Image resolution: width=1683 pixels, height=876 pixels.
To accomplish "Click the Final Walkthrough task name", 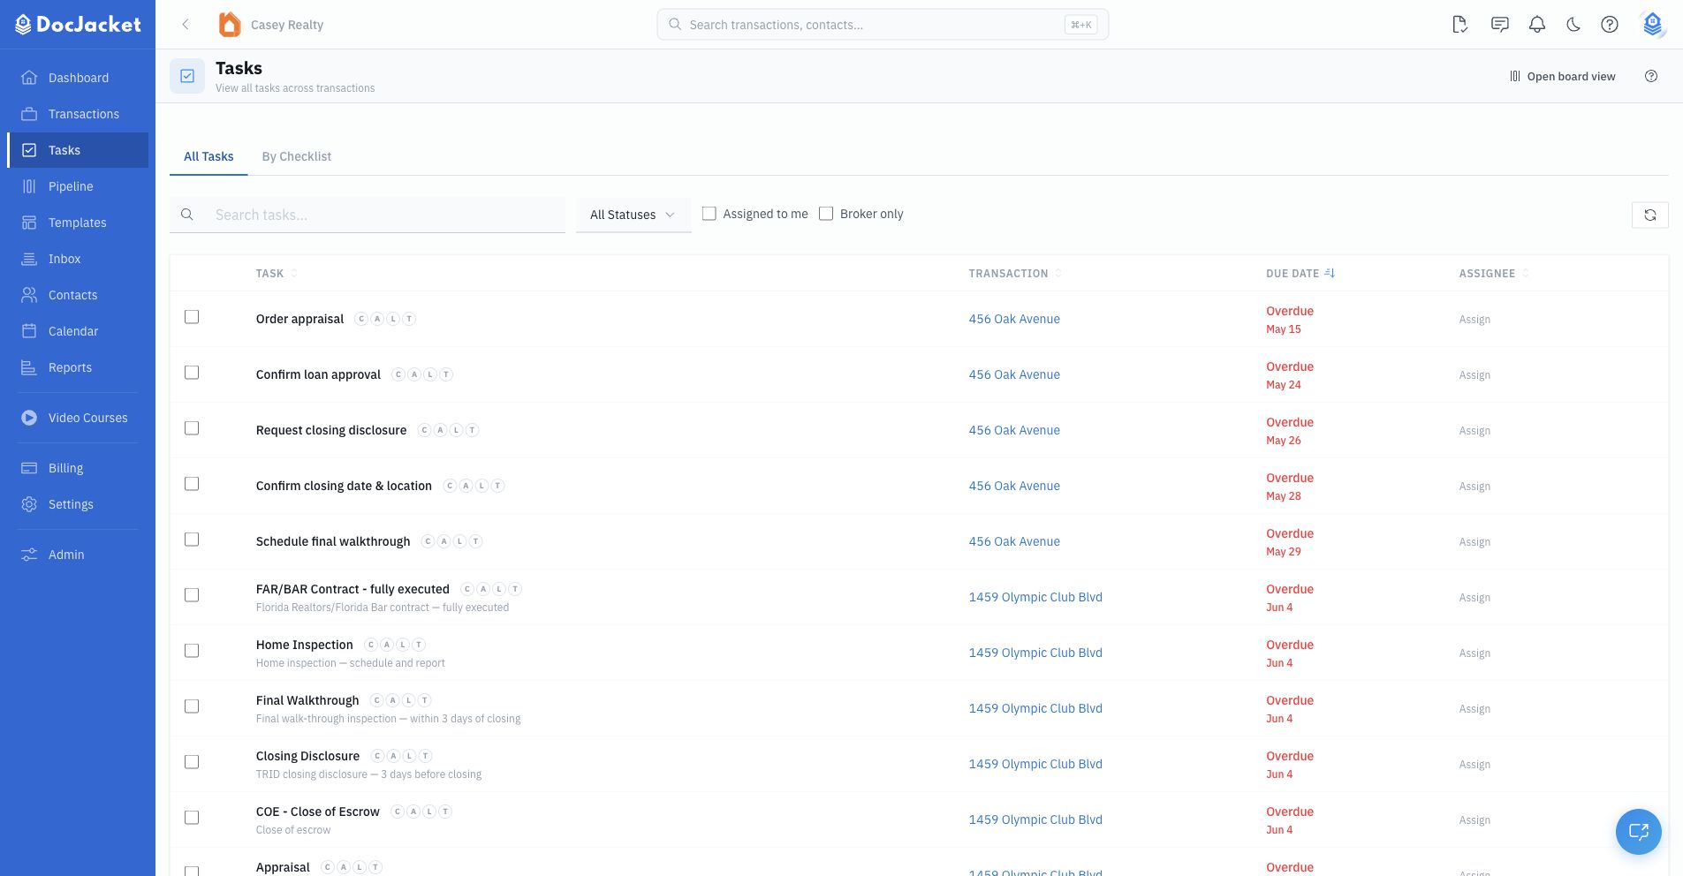I will click(307, 700).
